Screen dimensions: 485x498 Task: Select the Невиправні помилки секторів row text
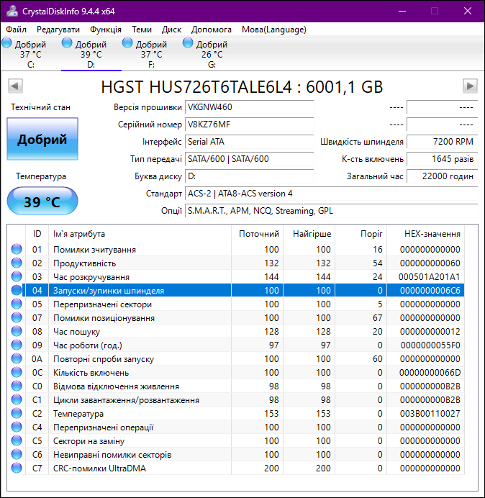112,455
